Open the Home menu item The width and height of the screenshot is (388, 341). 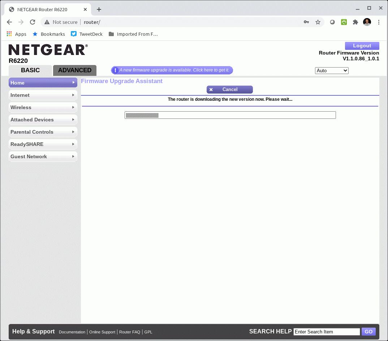[43, 83]
